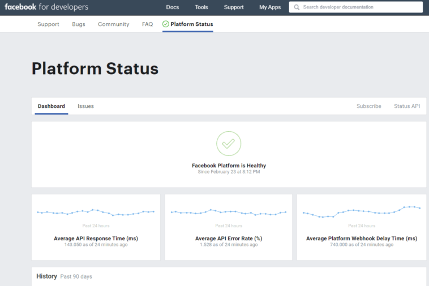The width and height of the screenshot is (429, 286).
Task: Switch to the Issues tab
Action: click(x=85, y=106)
